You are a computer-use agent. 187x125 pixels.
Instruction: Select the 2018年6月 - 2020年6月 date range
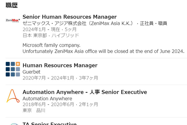(x=48, y=104)
